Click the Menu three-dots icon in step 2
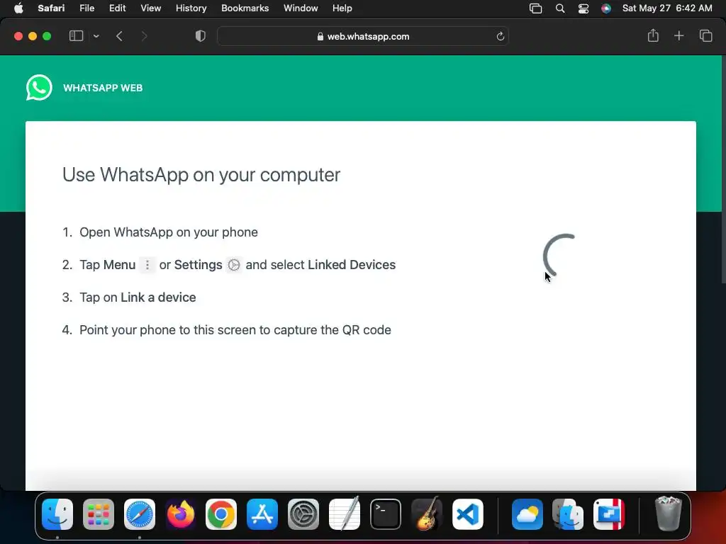Screen dimensions: 726x544 [x=147, y=265]
